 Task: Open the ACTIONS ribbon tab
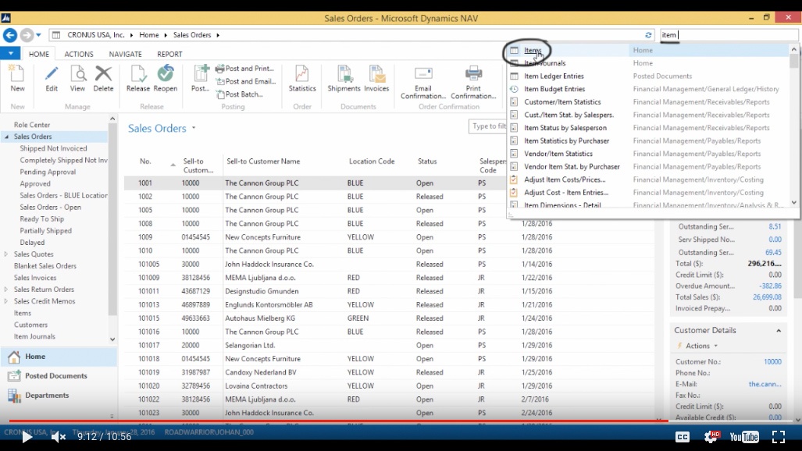click(79, 54)
